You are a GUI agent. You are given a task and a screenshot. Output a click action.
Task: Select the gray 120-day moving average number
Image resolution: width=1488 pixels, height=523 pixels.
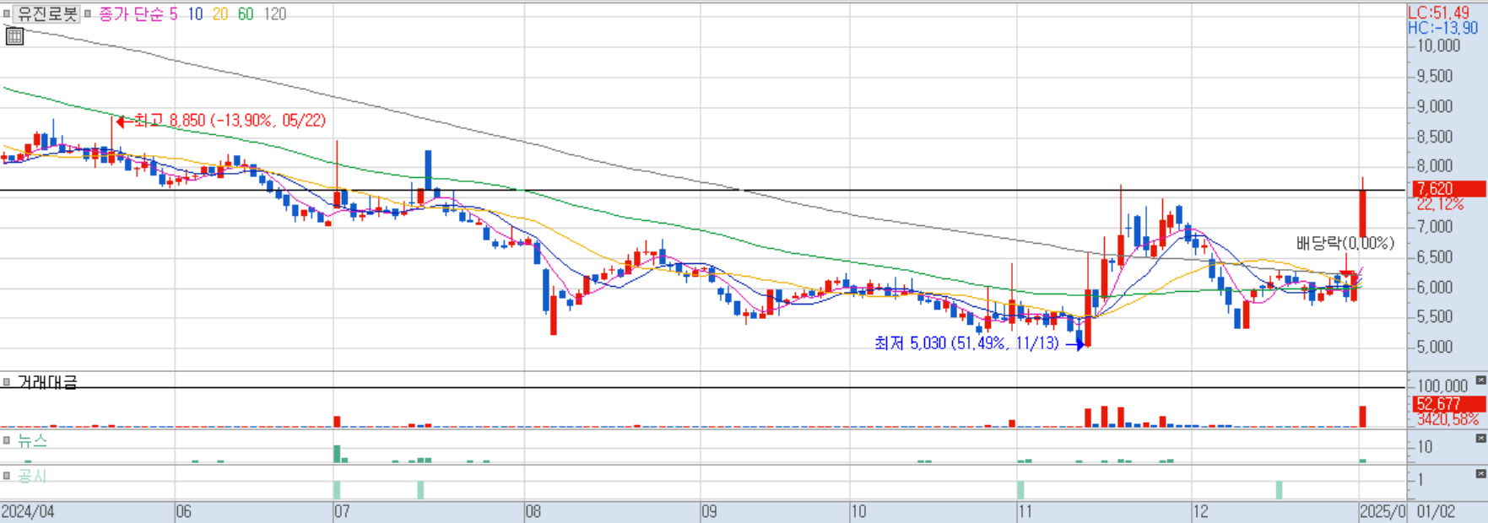coord(274,14)
